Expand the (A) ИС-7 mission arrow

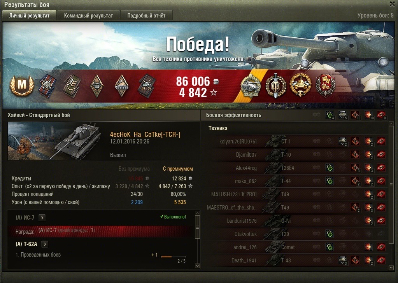click(x=42, y=218)
